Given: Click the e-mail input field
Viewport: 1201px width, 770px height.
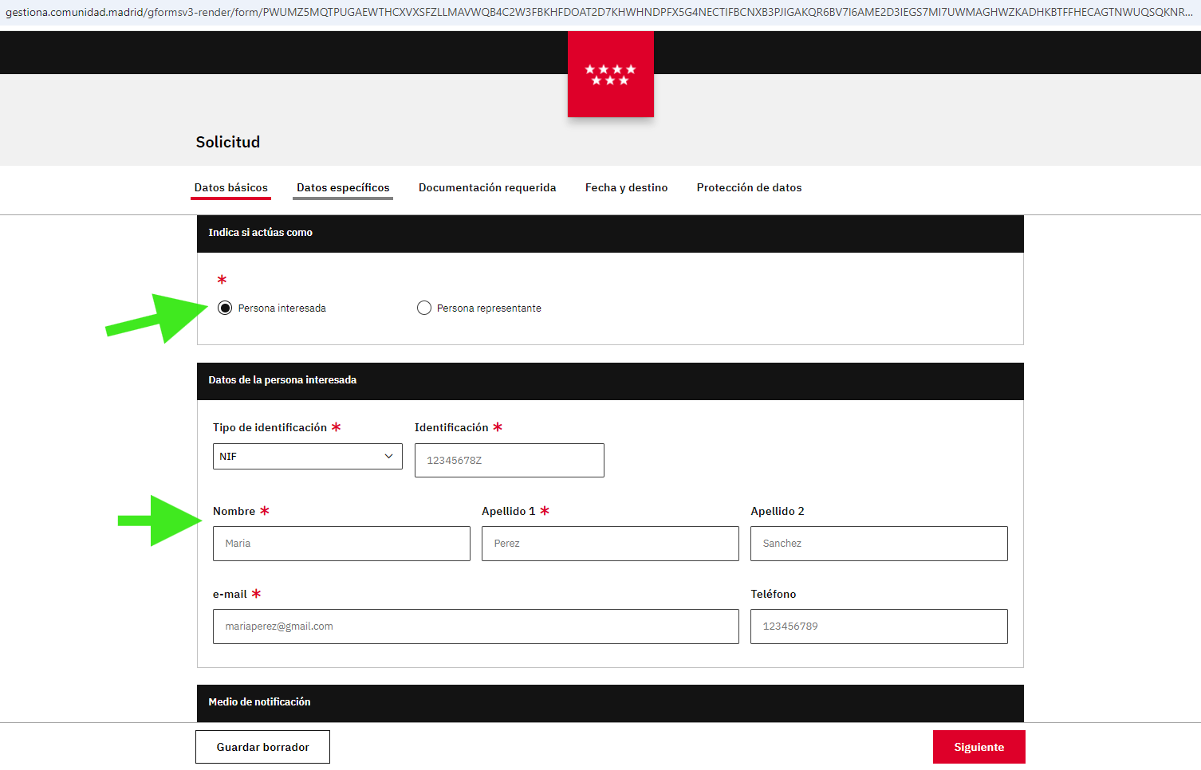Looking at the screenshot, I should 475,627.
